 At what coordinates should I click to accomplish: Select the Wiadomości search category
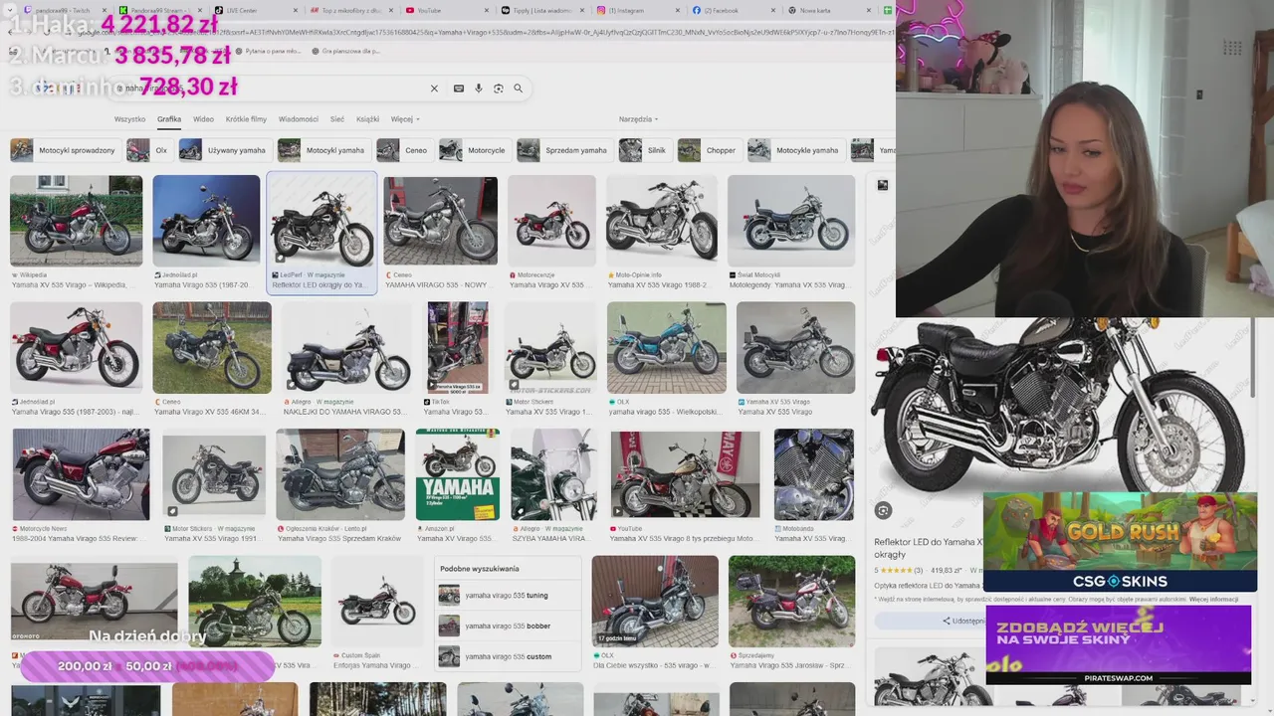coord(299,119)
